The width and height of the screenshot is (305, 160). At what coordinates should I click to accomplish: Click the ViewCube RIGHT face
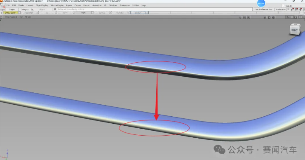point(294,30)
